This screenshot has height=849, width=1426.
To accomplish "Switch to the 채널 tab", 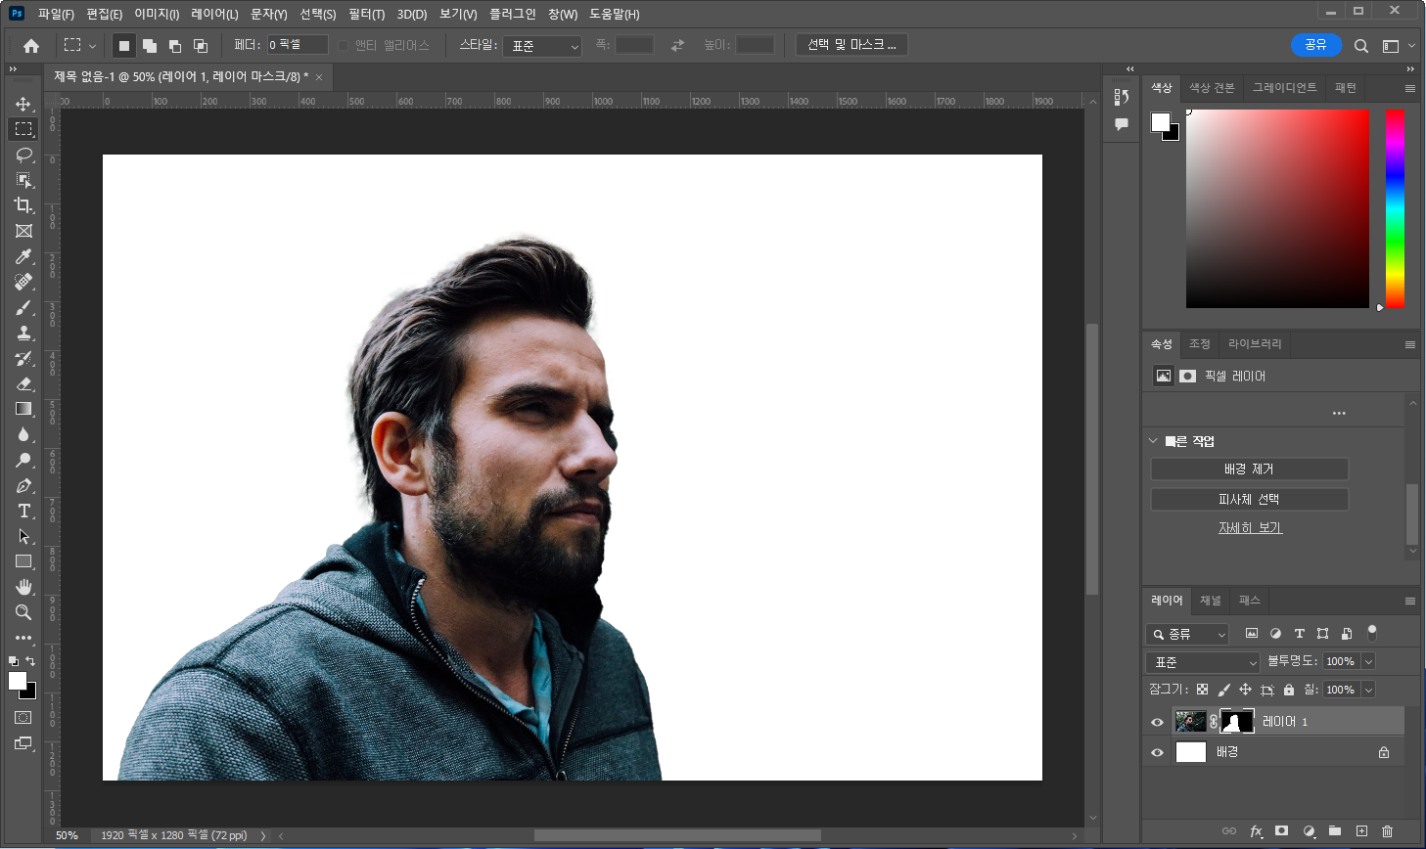I will tap(1211, 601).
